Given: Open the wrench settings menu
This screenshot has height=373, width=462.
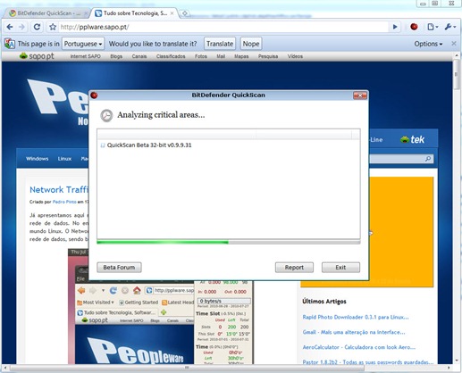Looking at the screenshot, I should pos(450,27).
